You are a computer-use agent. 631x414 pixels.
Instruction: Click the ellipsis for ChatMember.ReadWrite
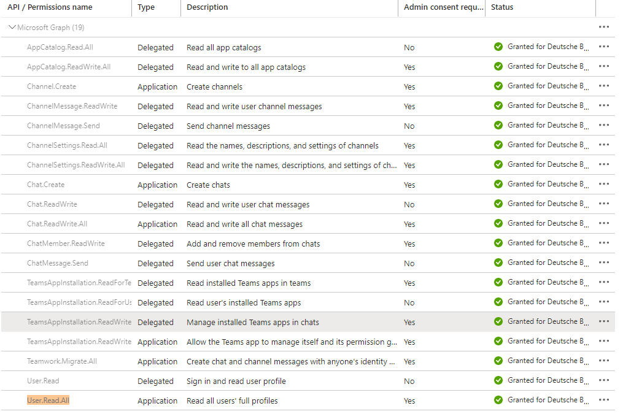tap(603, 243)
